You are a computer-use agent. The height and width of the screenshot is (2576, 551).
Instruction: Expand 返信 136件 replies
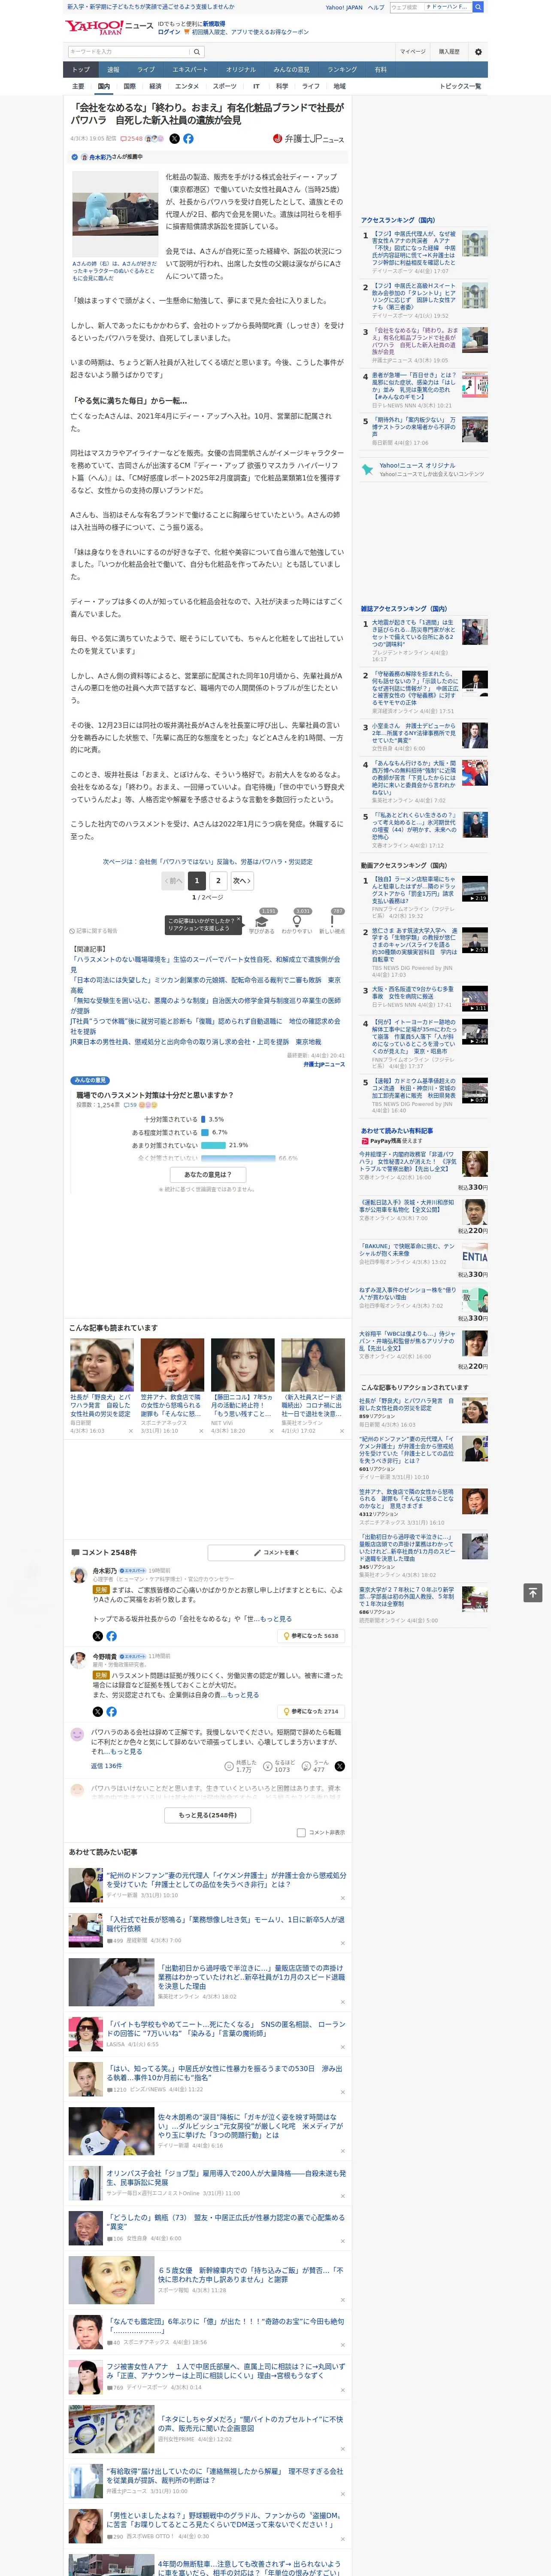tap(106, 1766)
